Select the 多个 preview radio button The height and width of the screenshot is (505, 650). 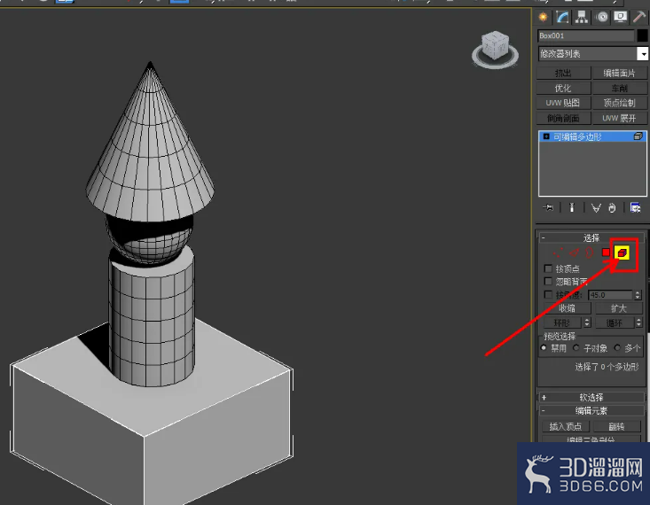point(617,347)
